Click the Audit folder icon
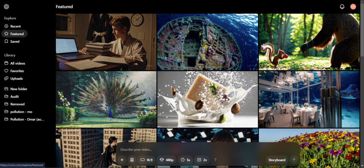 6,97
